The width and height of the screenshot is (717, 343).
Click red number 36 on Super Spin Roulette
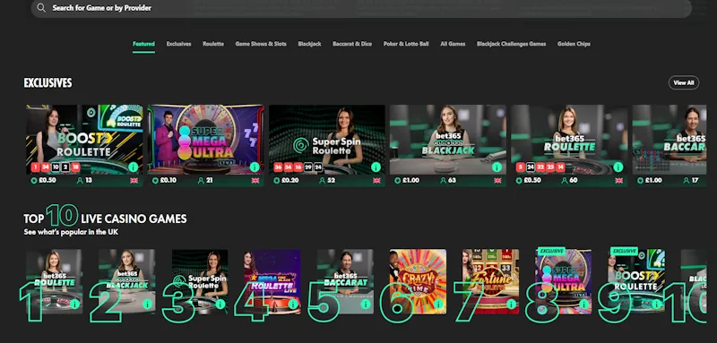point(278,167)
